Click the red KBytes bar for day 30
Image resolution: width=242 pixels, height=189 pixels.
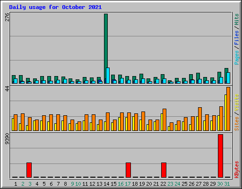click(220, 156)
